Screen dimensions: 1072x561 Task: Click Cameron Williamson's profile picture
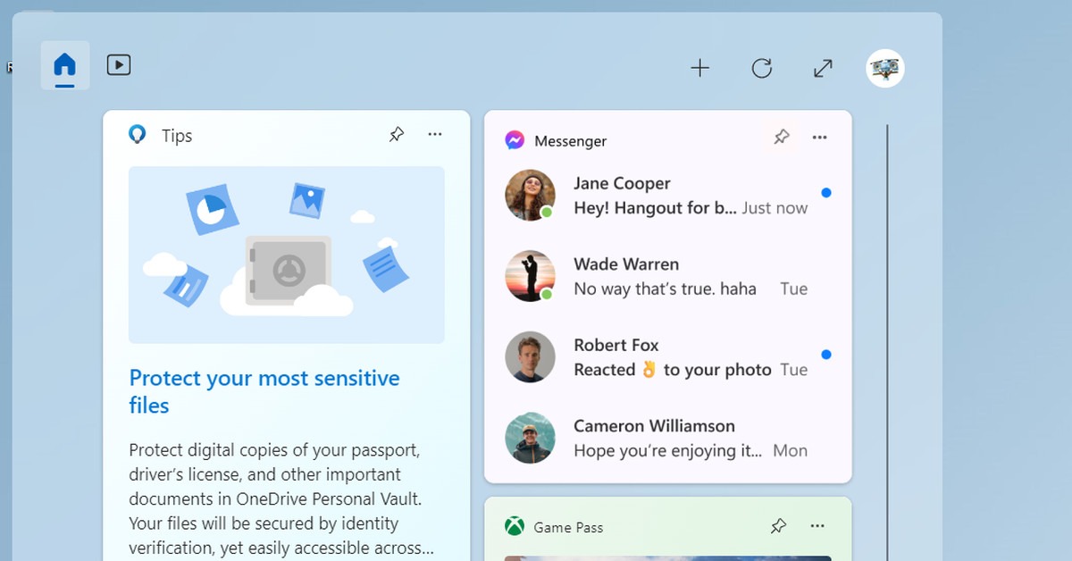coord(530,438)
